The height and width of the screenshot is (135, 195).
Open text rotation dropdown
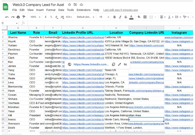pyautogui.click(x=186, y=17)
